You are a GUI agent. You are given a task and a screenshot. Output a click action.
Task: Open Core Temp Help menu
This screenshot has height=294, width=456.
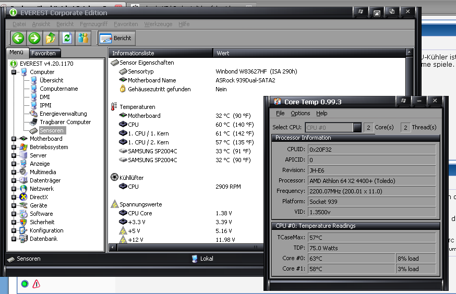coord(321,113)
